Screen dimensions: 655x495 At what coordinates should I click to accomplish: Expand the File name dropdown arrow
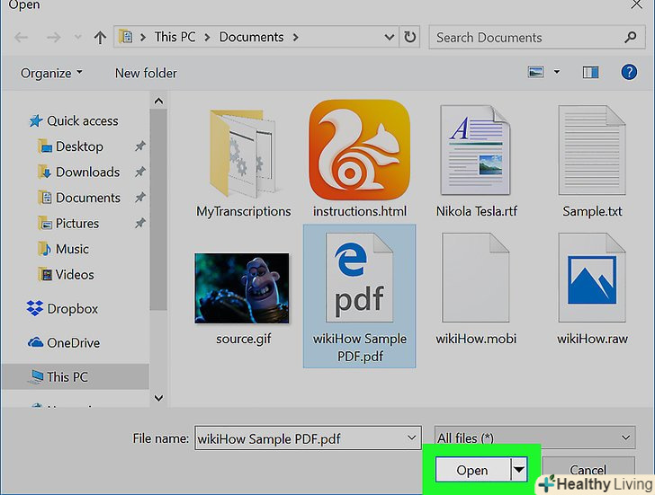pyautogui.click(x=411, y=438)
